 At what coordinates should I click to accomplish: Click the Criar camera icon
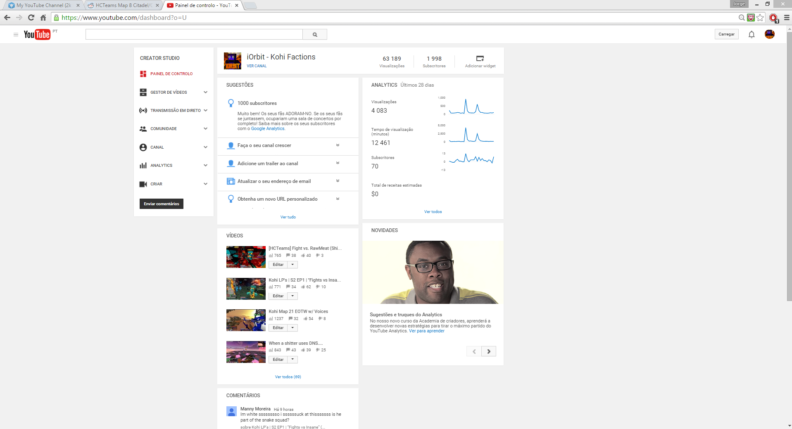[x=143, y=184]
